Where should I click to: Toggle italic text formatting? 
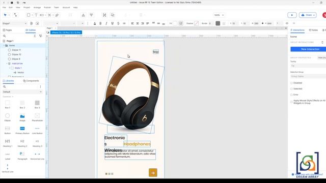106,23
